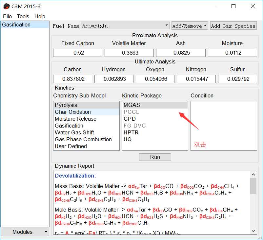Viewport: 263px width, 240px height.
Task: Click the Dynamic Report scrollbar thumb
Action: (253, 186)
